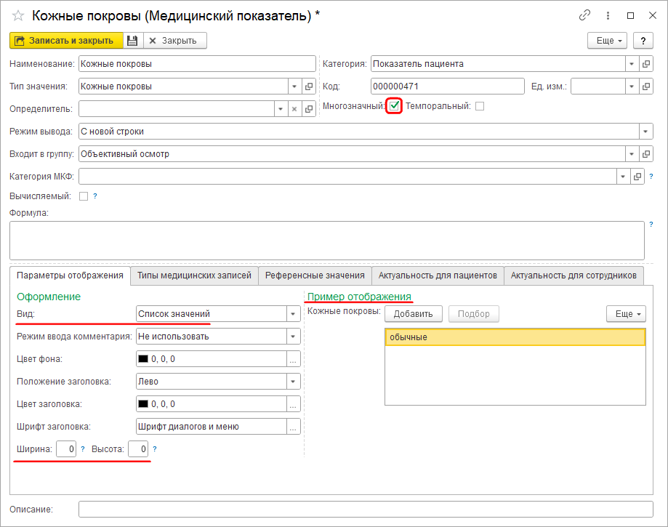The width and height of the screenshot is (668, 527).
Task: Open the Типы медицинских записей tab
Action: point(194,275)
